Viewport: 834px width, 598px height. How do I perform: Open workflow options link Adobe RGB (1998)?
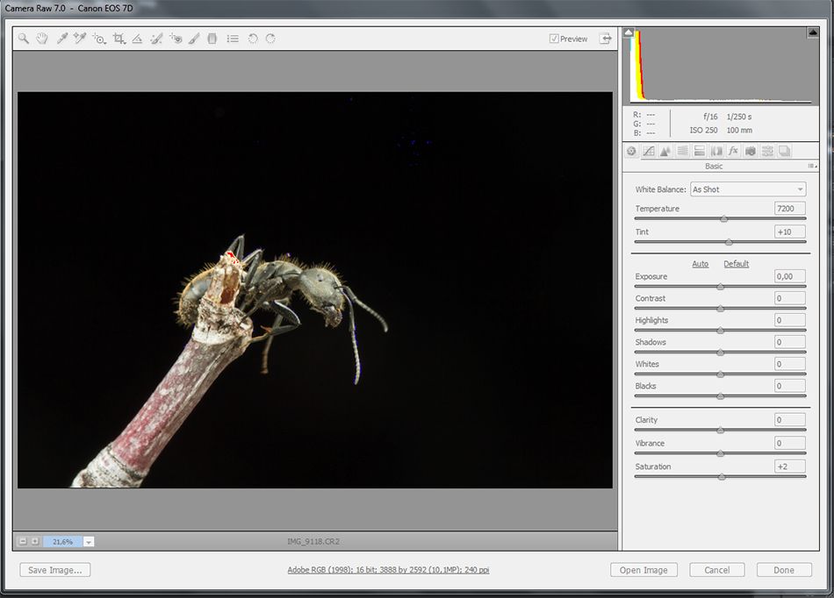tap(388, 570)
